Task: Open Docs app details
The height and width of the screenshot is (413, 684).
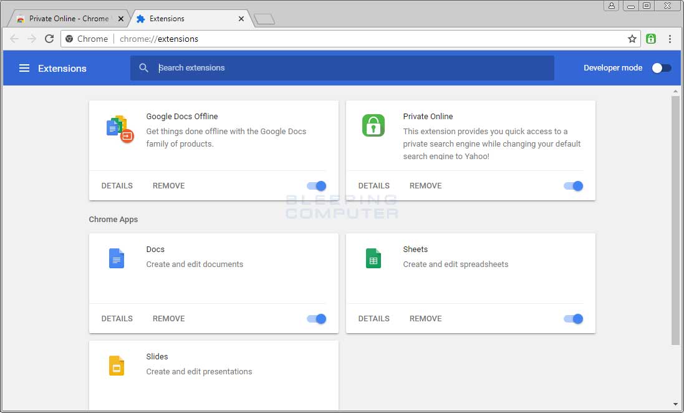Action: (x=117, y=318)
